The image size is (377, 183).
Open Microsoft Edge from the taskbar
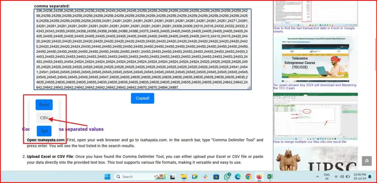[x=238, y=177]
